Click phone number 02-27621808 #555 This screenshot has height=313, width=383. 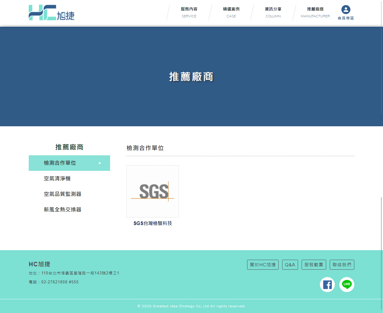point(60,282)
